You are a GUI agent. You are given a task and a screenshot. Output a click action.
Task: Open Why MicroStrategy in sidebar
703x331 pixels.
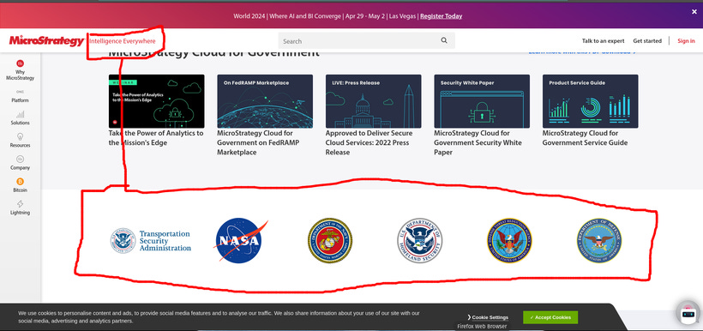click(21, 70)
